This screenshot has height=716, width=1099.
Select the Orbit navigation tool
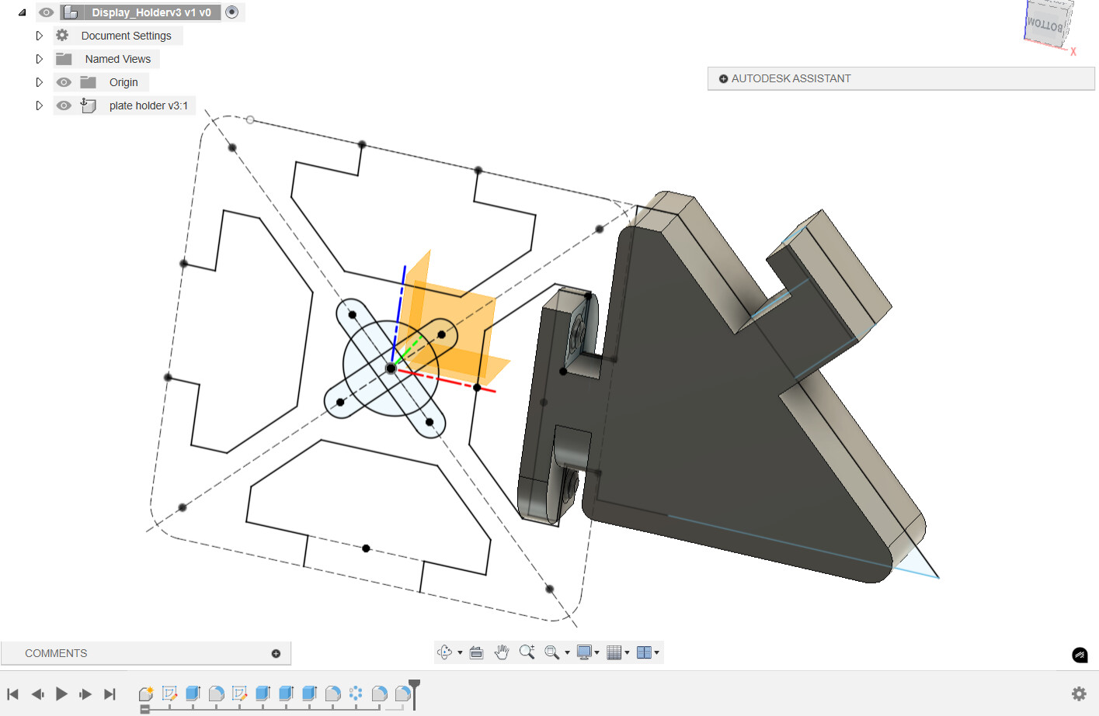444,652
